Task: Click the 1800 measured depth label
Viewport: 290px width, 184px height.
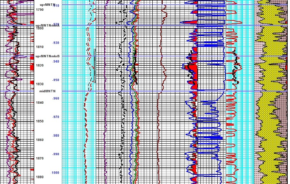Action: (x=40, y=28)
